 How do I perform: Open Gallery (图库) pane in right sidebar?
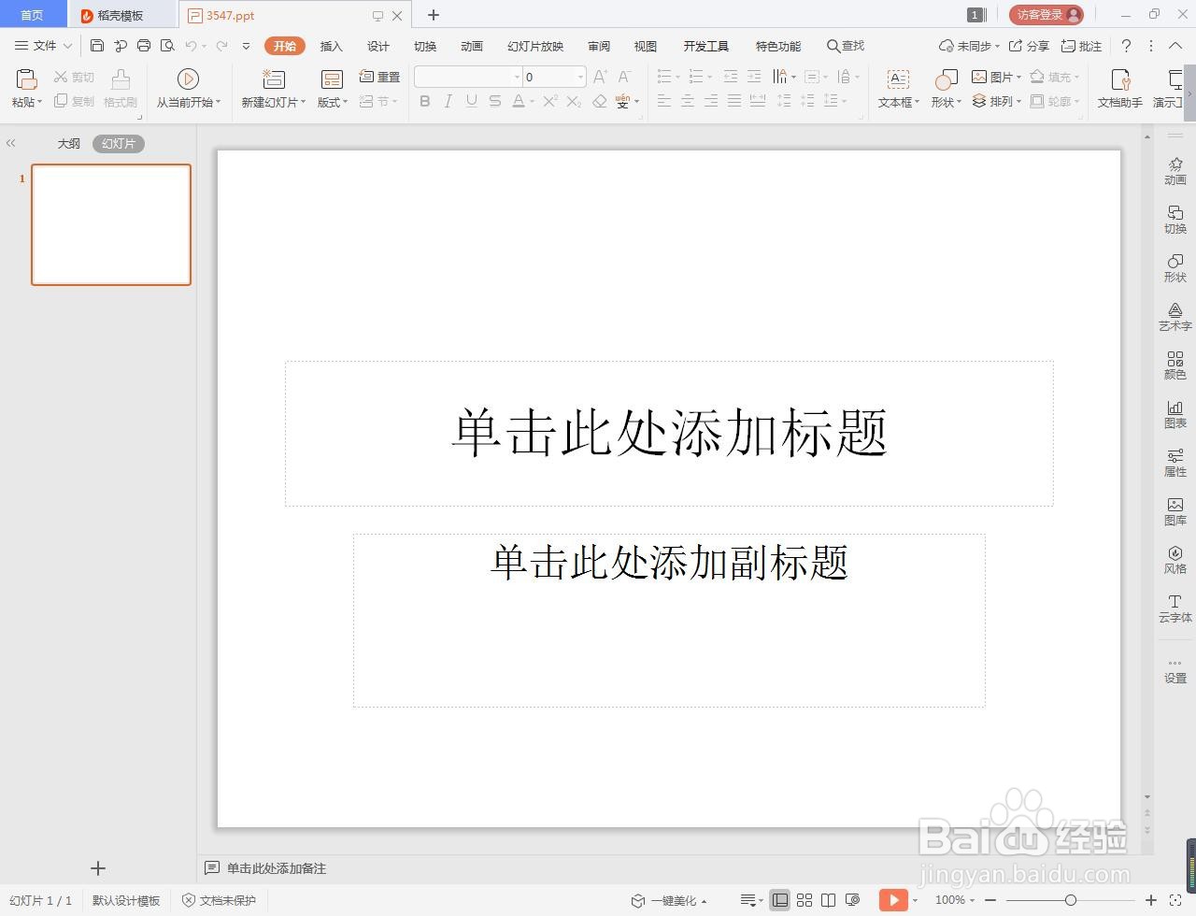click(x=1175, y=511)
